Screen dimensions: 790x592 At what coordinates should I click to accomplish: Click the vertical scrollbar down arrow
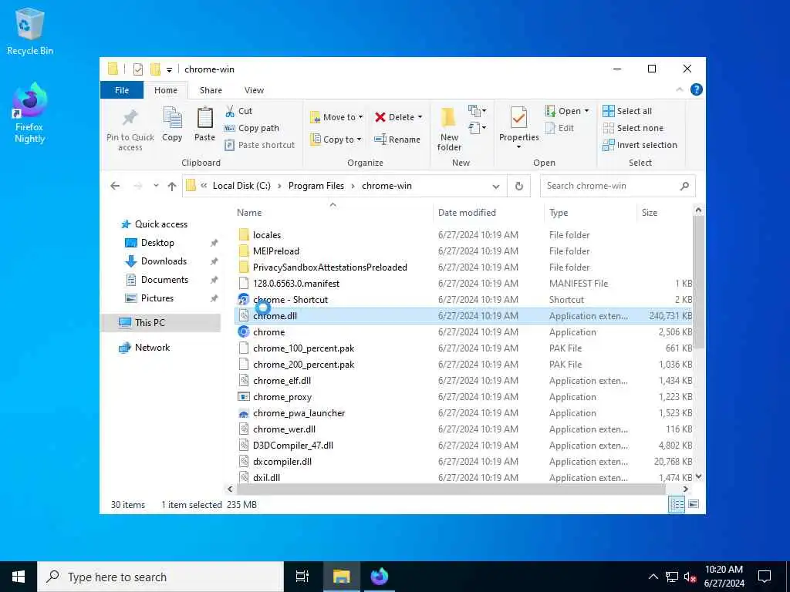pos(698,476)
